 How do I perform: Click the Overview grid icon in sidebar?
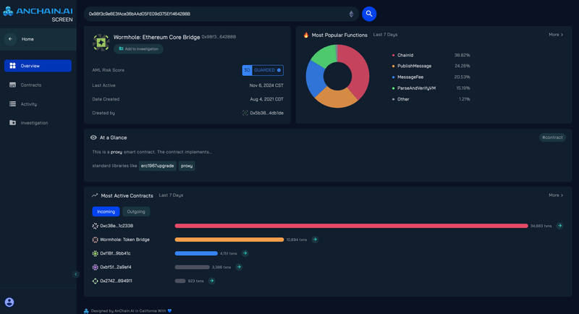12,66
